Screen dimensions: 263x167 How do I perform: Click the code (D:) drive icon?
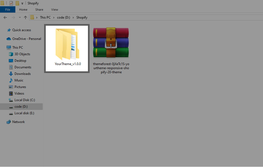[x=11, y=107]
